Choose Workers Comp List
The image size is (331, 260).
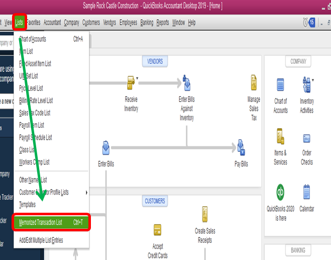[51, 162]
